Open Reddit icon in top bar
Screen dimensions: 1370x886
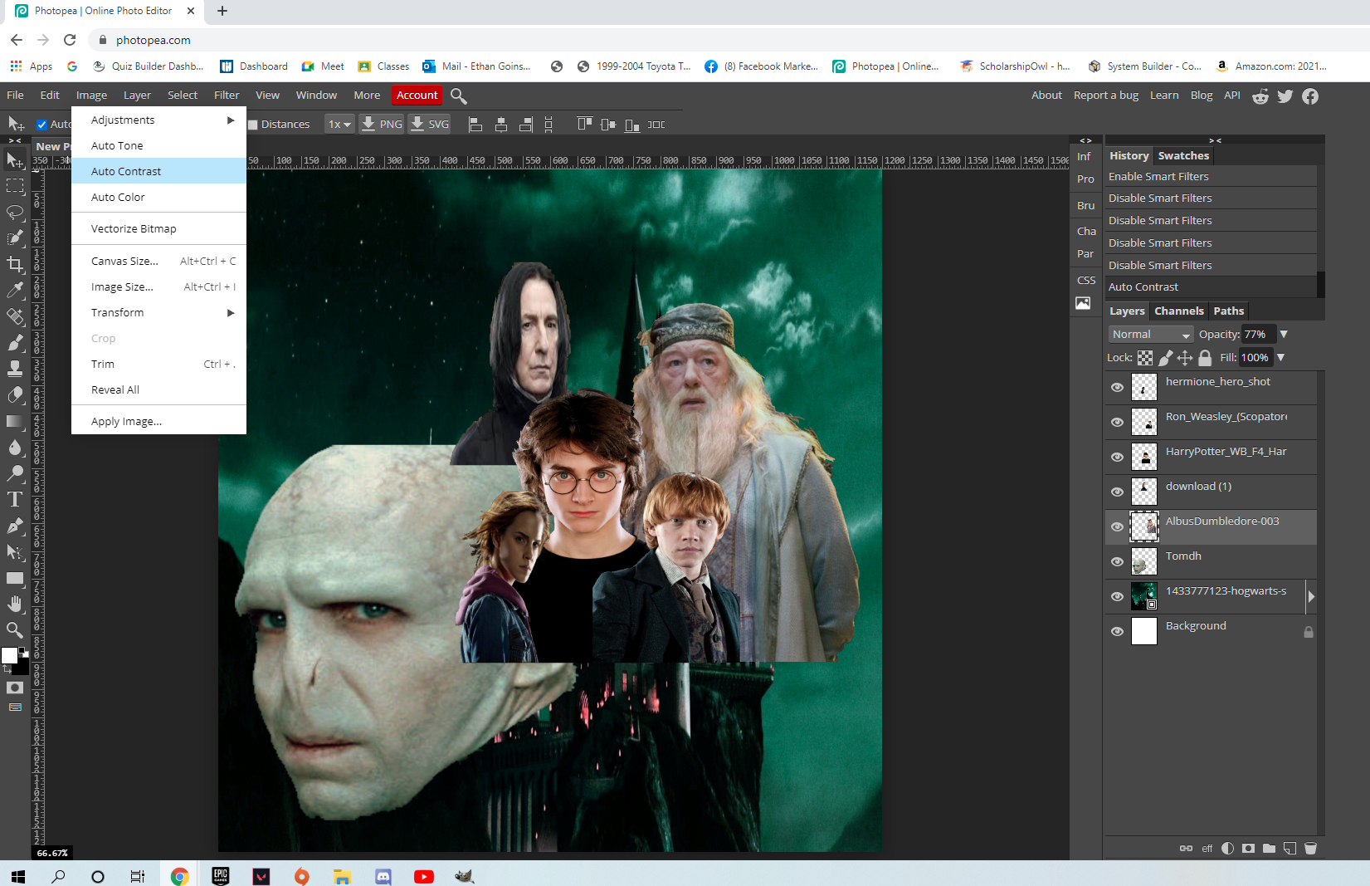coord(1260,96)
